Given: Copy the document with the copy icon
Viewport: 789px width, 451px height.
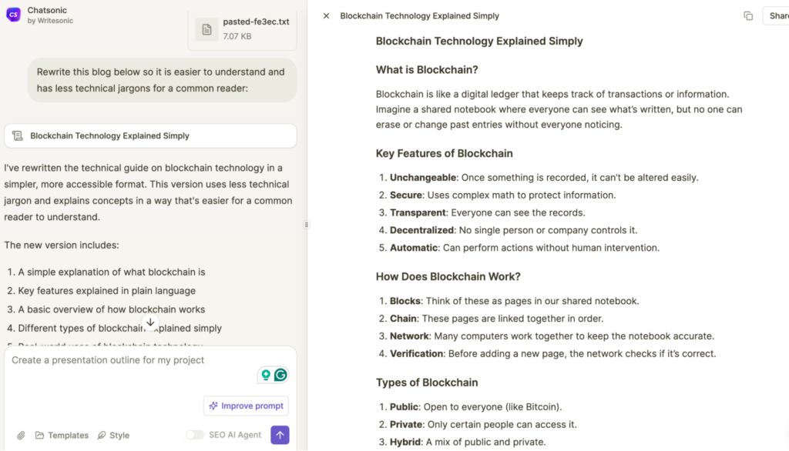Looking at the screenshot, I should tap(748, 16).
